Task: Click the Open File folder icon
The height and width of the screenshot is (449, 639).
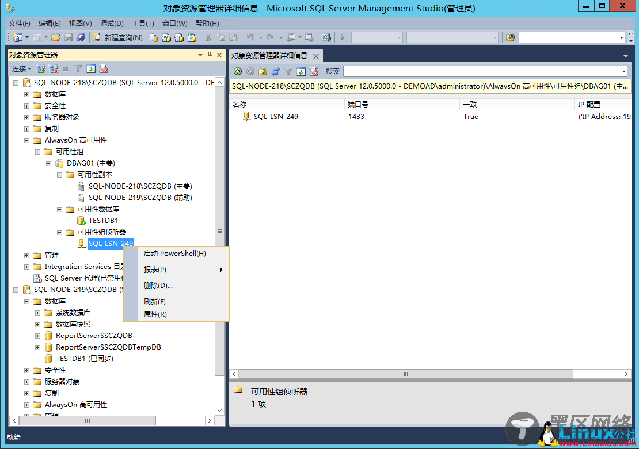Action: click(56, 37)
